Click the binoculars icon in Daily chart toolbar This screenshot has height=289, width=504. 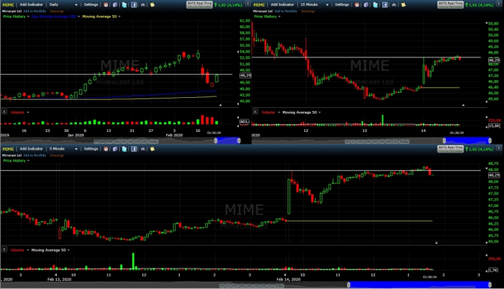pyautogui.click(x=143, y=4)
